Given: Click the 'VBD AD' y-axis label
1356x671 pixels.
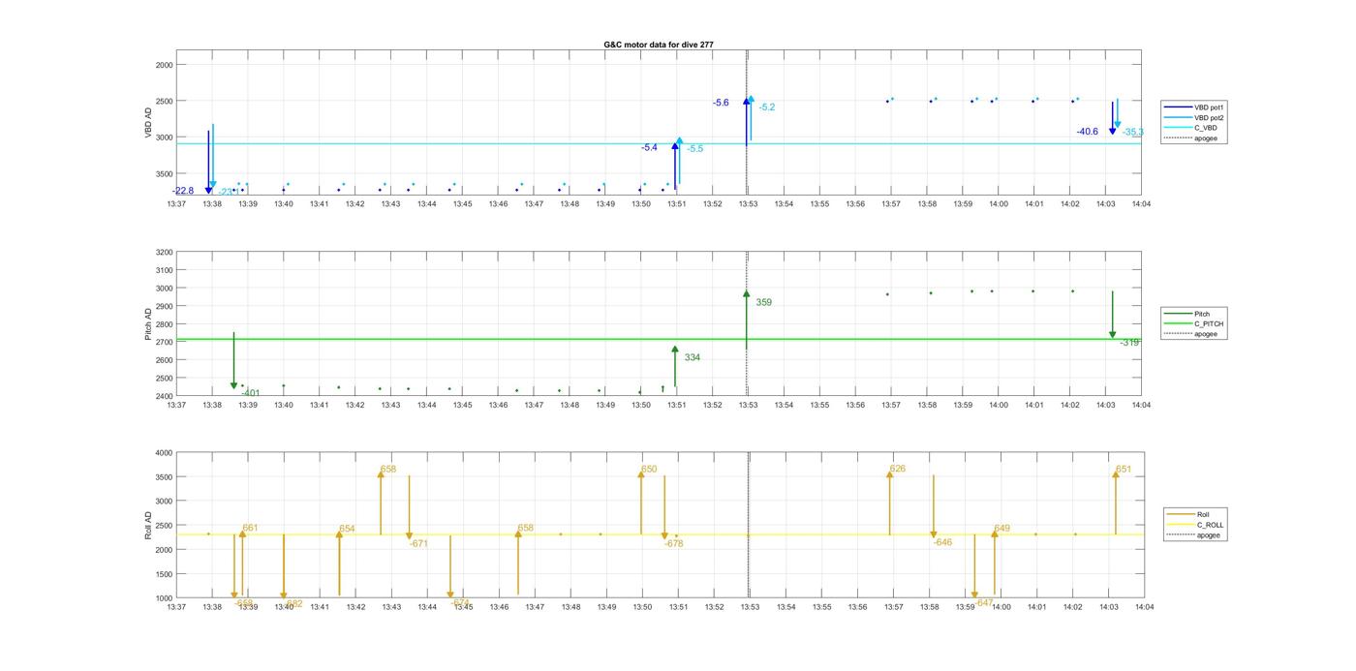Looking at the screenshot, I should tap(149, 123).
